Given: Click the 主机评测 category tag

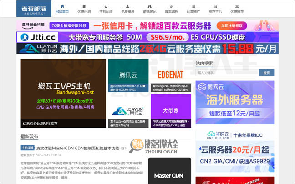Looking at the screenshot, I should [28, 148].
